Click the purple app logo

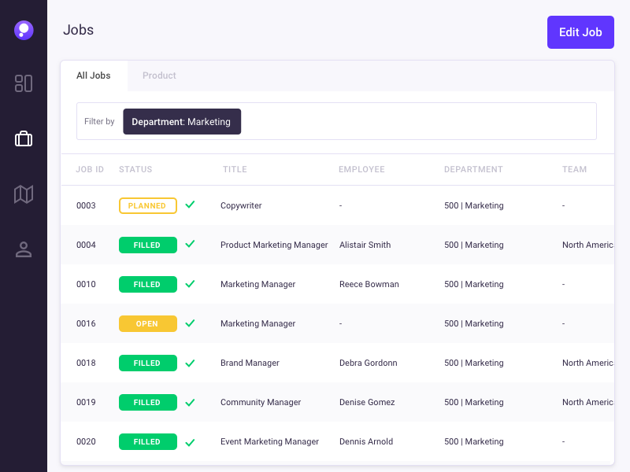pos(24,30)
